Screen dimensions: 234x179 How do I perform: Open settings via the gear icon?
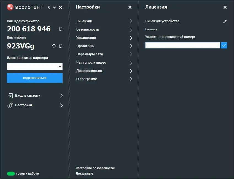coord(10,105)
